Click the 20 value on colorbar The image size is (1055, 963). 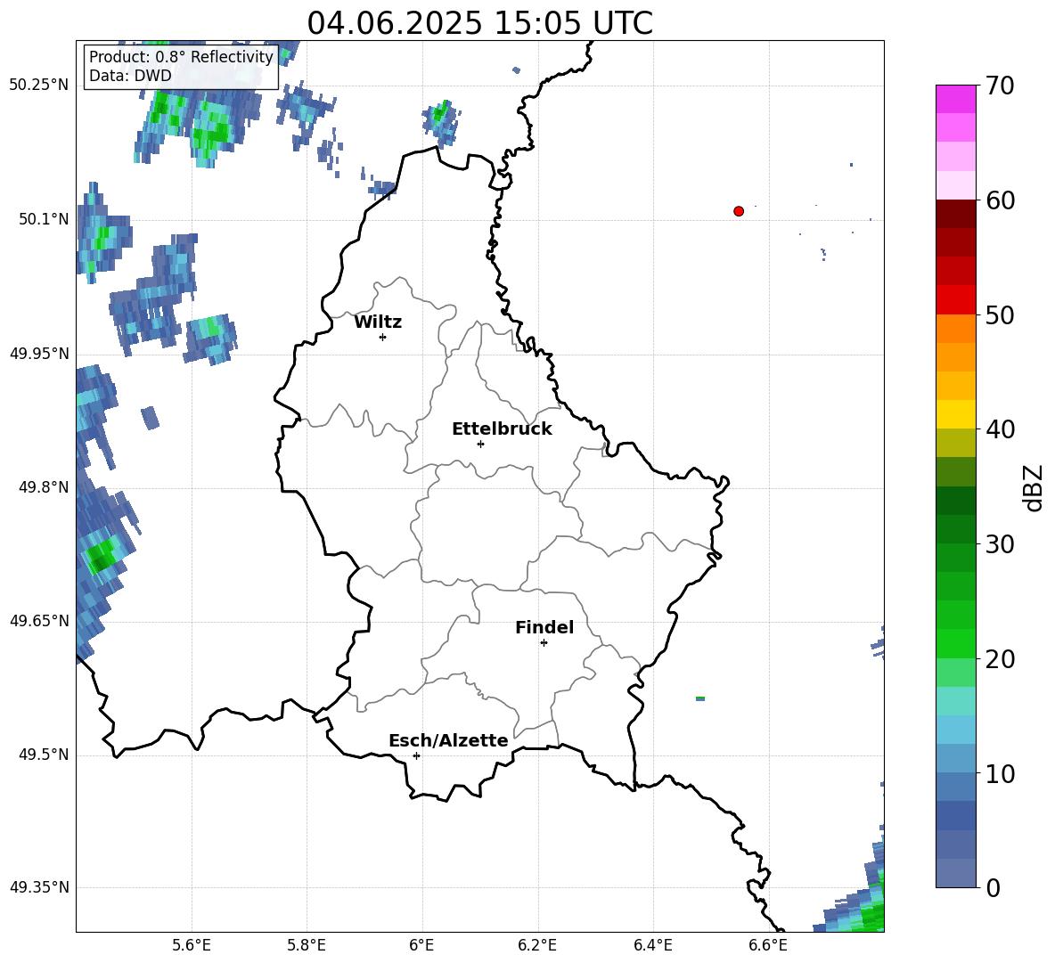click(x=1000, y=659)
